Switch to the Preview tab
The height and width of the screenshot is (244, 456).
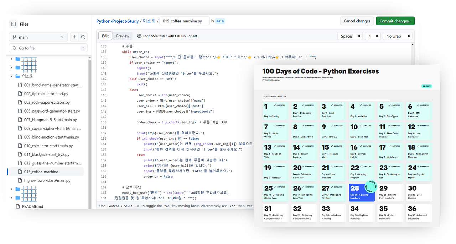coord(123,36)
